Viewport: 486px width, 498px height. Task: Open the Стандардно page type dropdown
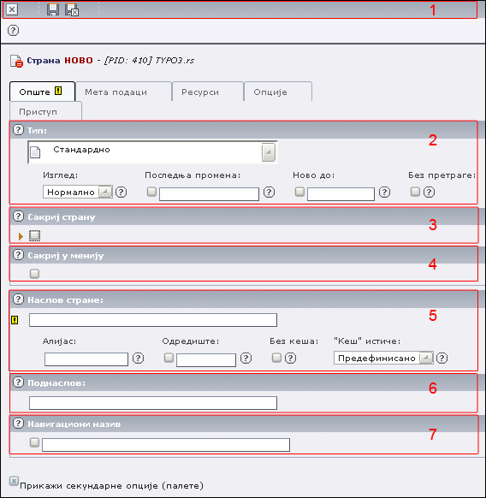(x=152, y=152)
